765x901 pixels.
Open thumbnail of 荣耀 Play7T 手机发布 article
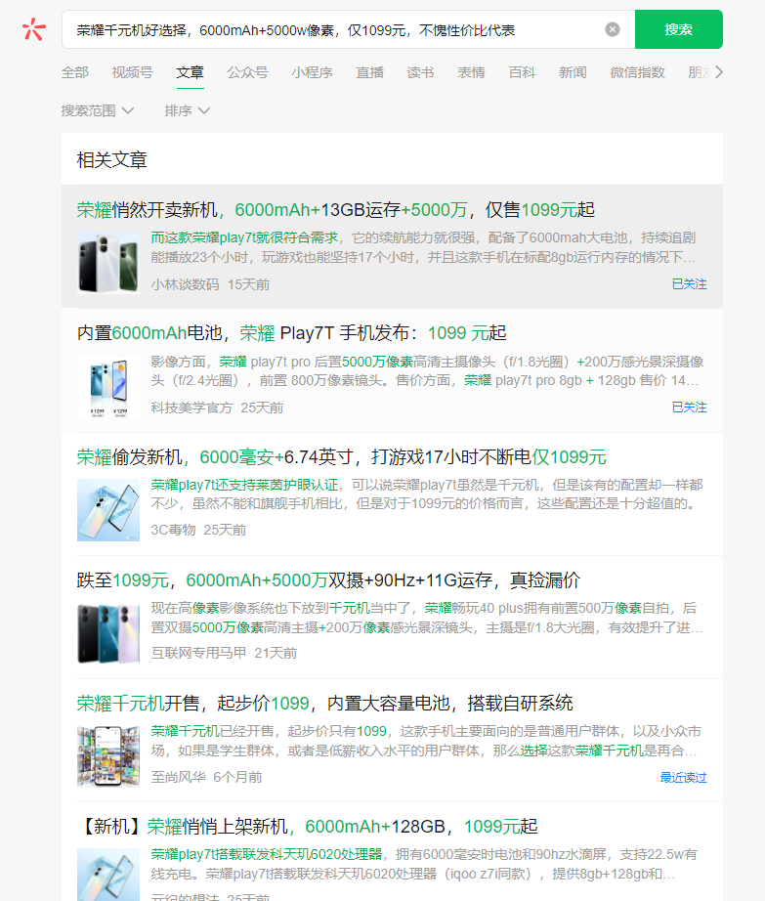click(108, 386)
